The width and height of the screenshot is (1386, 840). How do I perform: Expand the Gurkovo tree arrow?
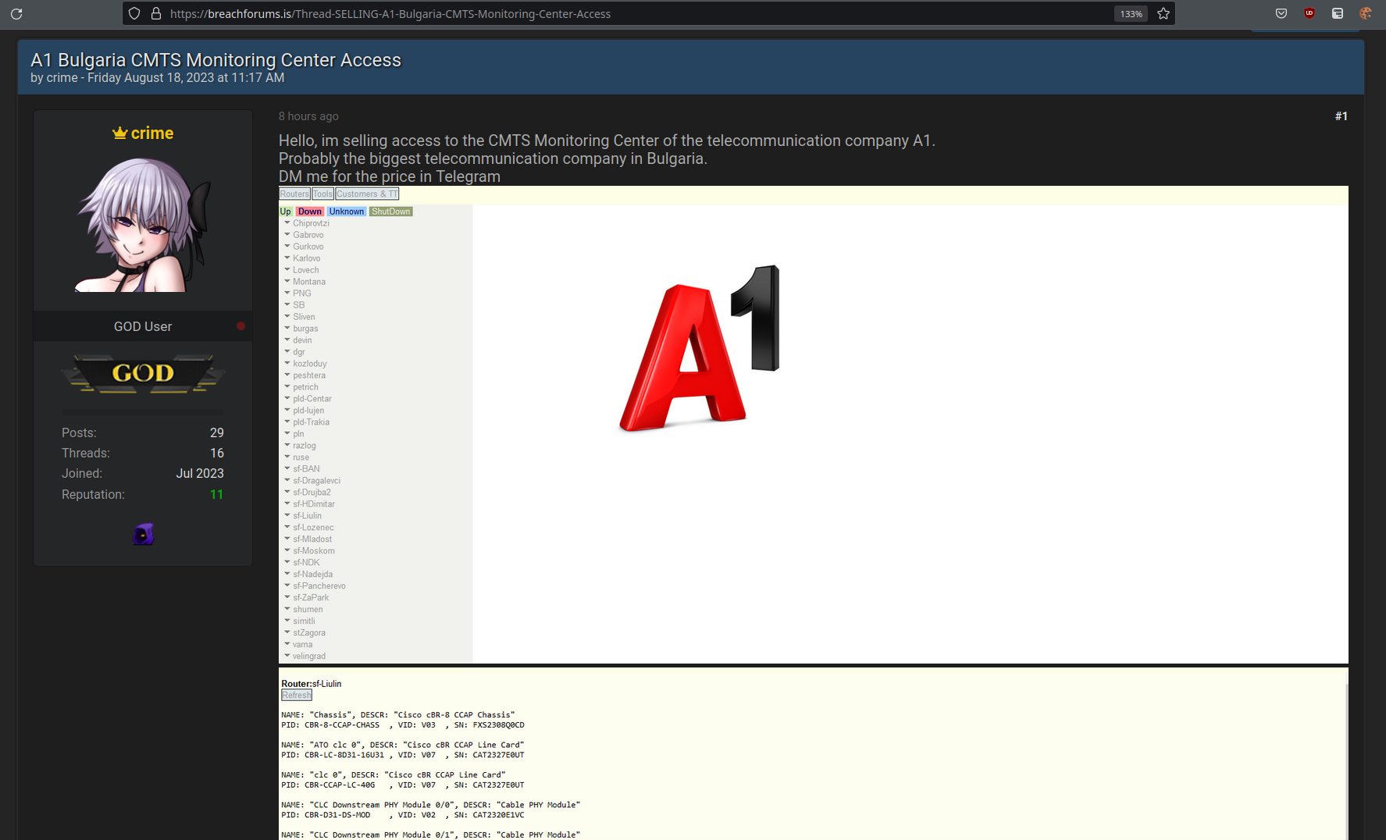click(x=287, y=246)
